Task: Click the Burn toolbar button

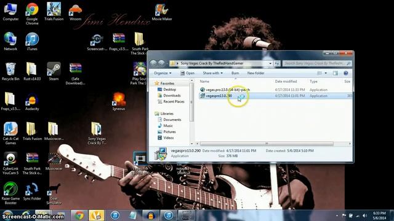Action: tap(235, 73)
